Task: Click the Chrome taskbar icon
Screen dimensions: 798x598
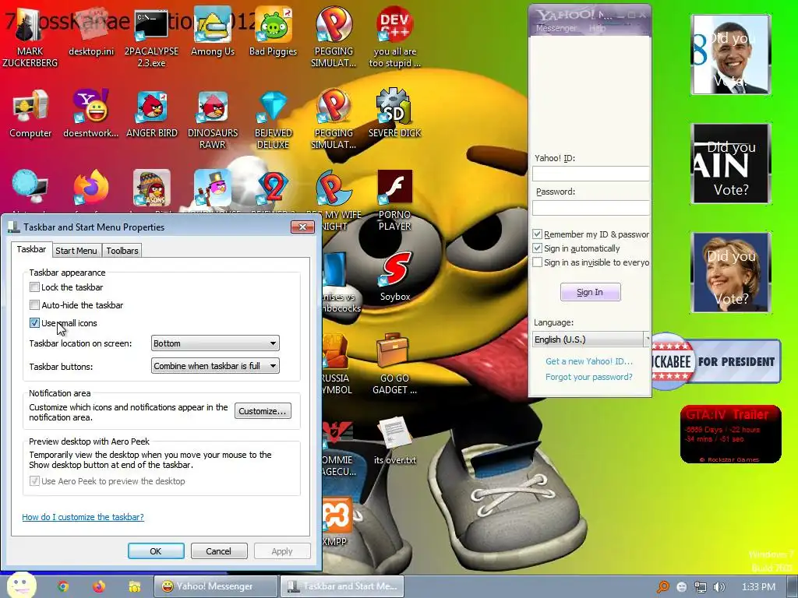Action: 63,586
